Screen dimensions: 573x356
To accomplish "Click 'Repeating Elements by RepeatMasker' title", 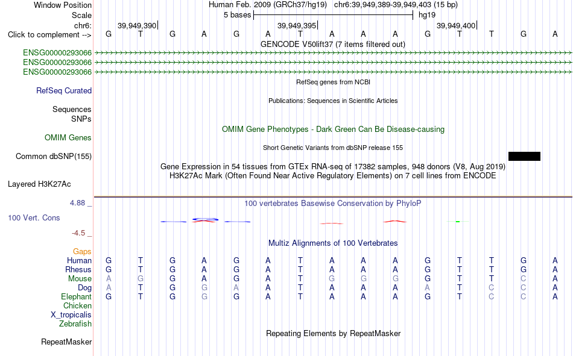I will pos(333,333).
